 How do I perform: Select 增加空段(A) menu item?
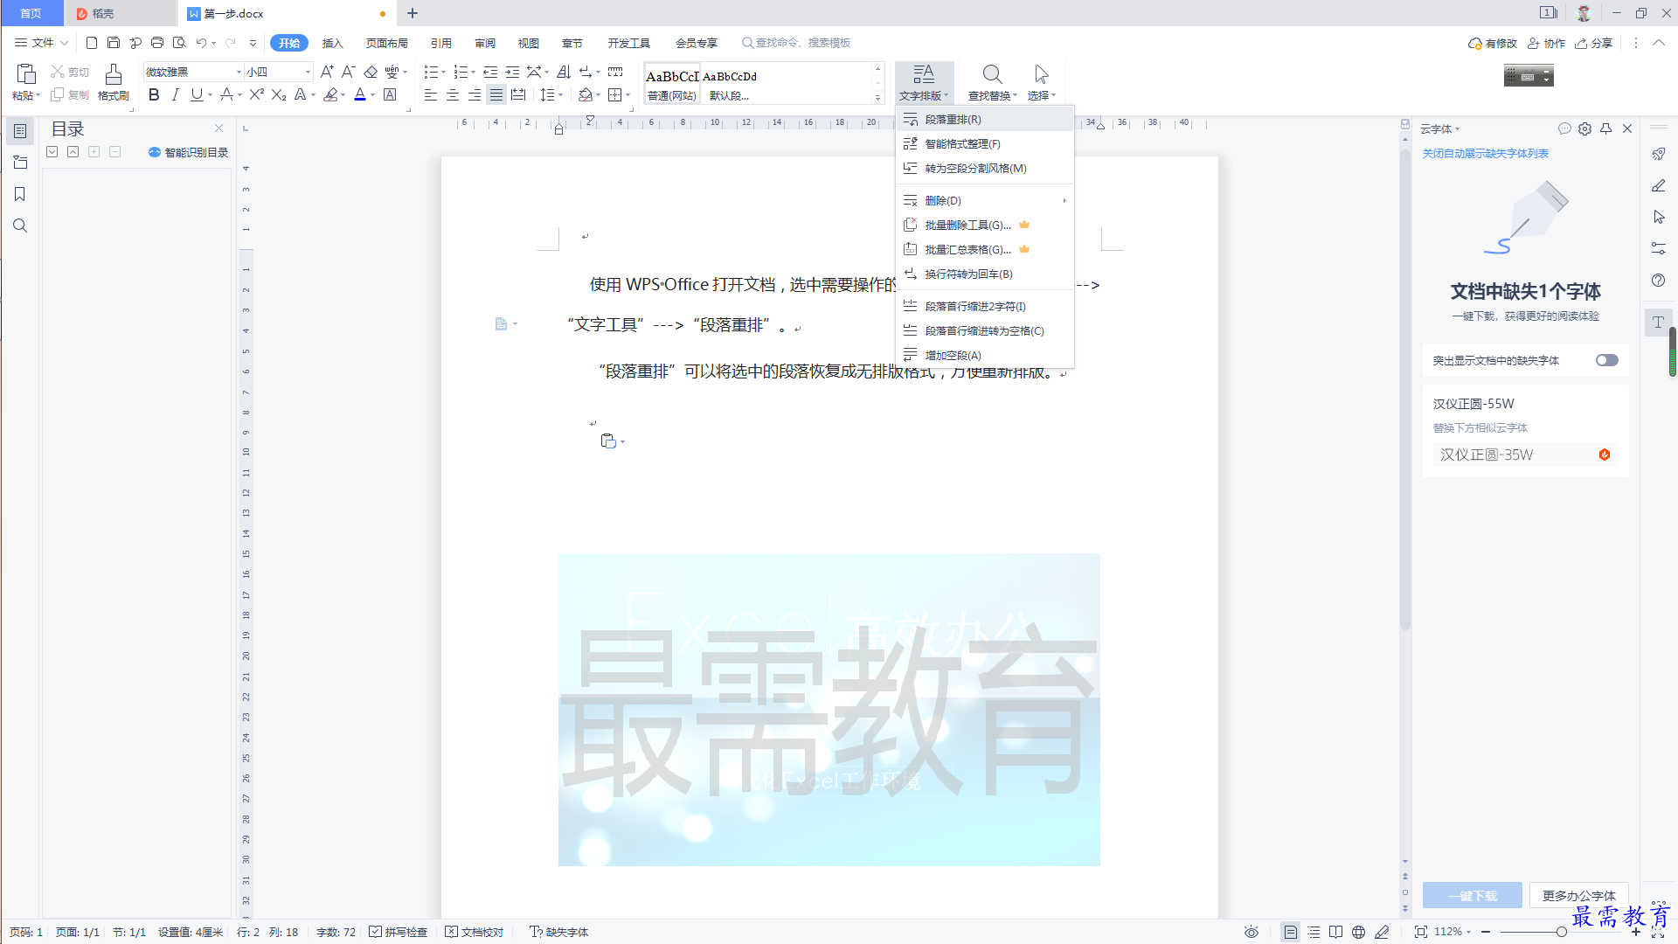[985, 355]
